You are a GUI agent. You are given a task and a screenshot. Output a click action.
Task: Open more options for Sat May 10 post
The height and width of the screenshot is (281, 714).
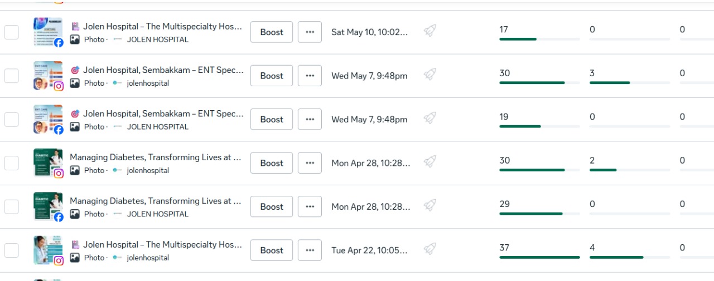[310, 32]
